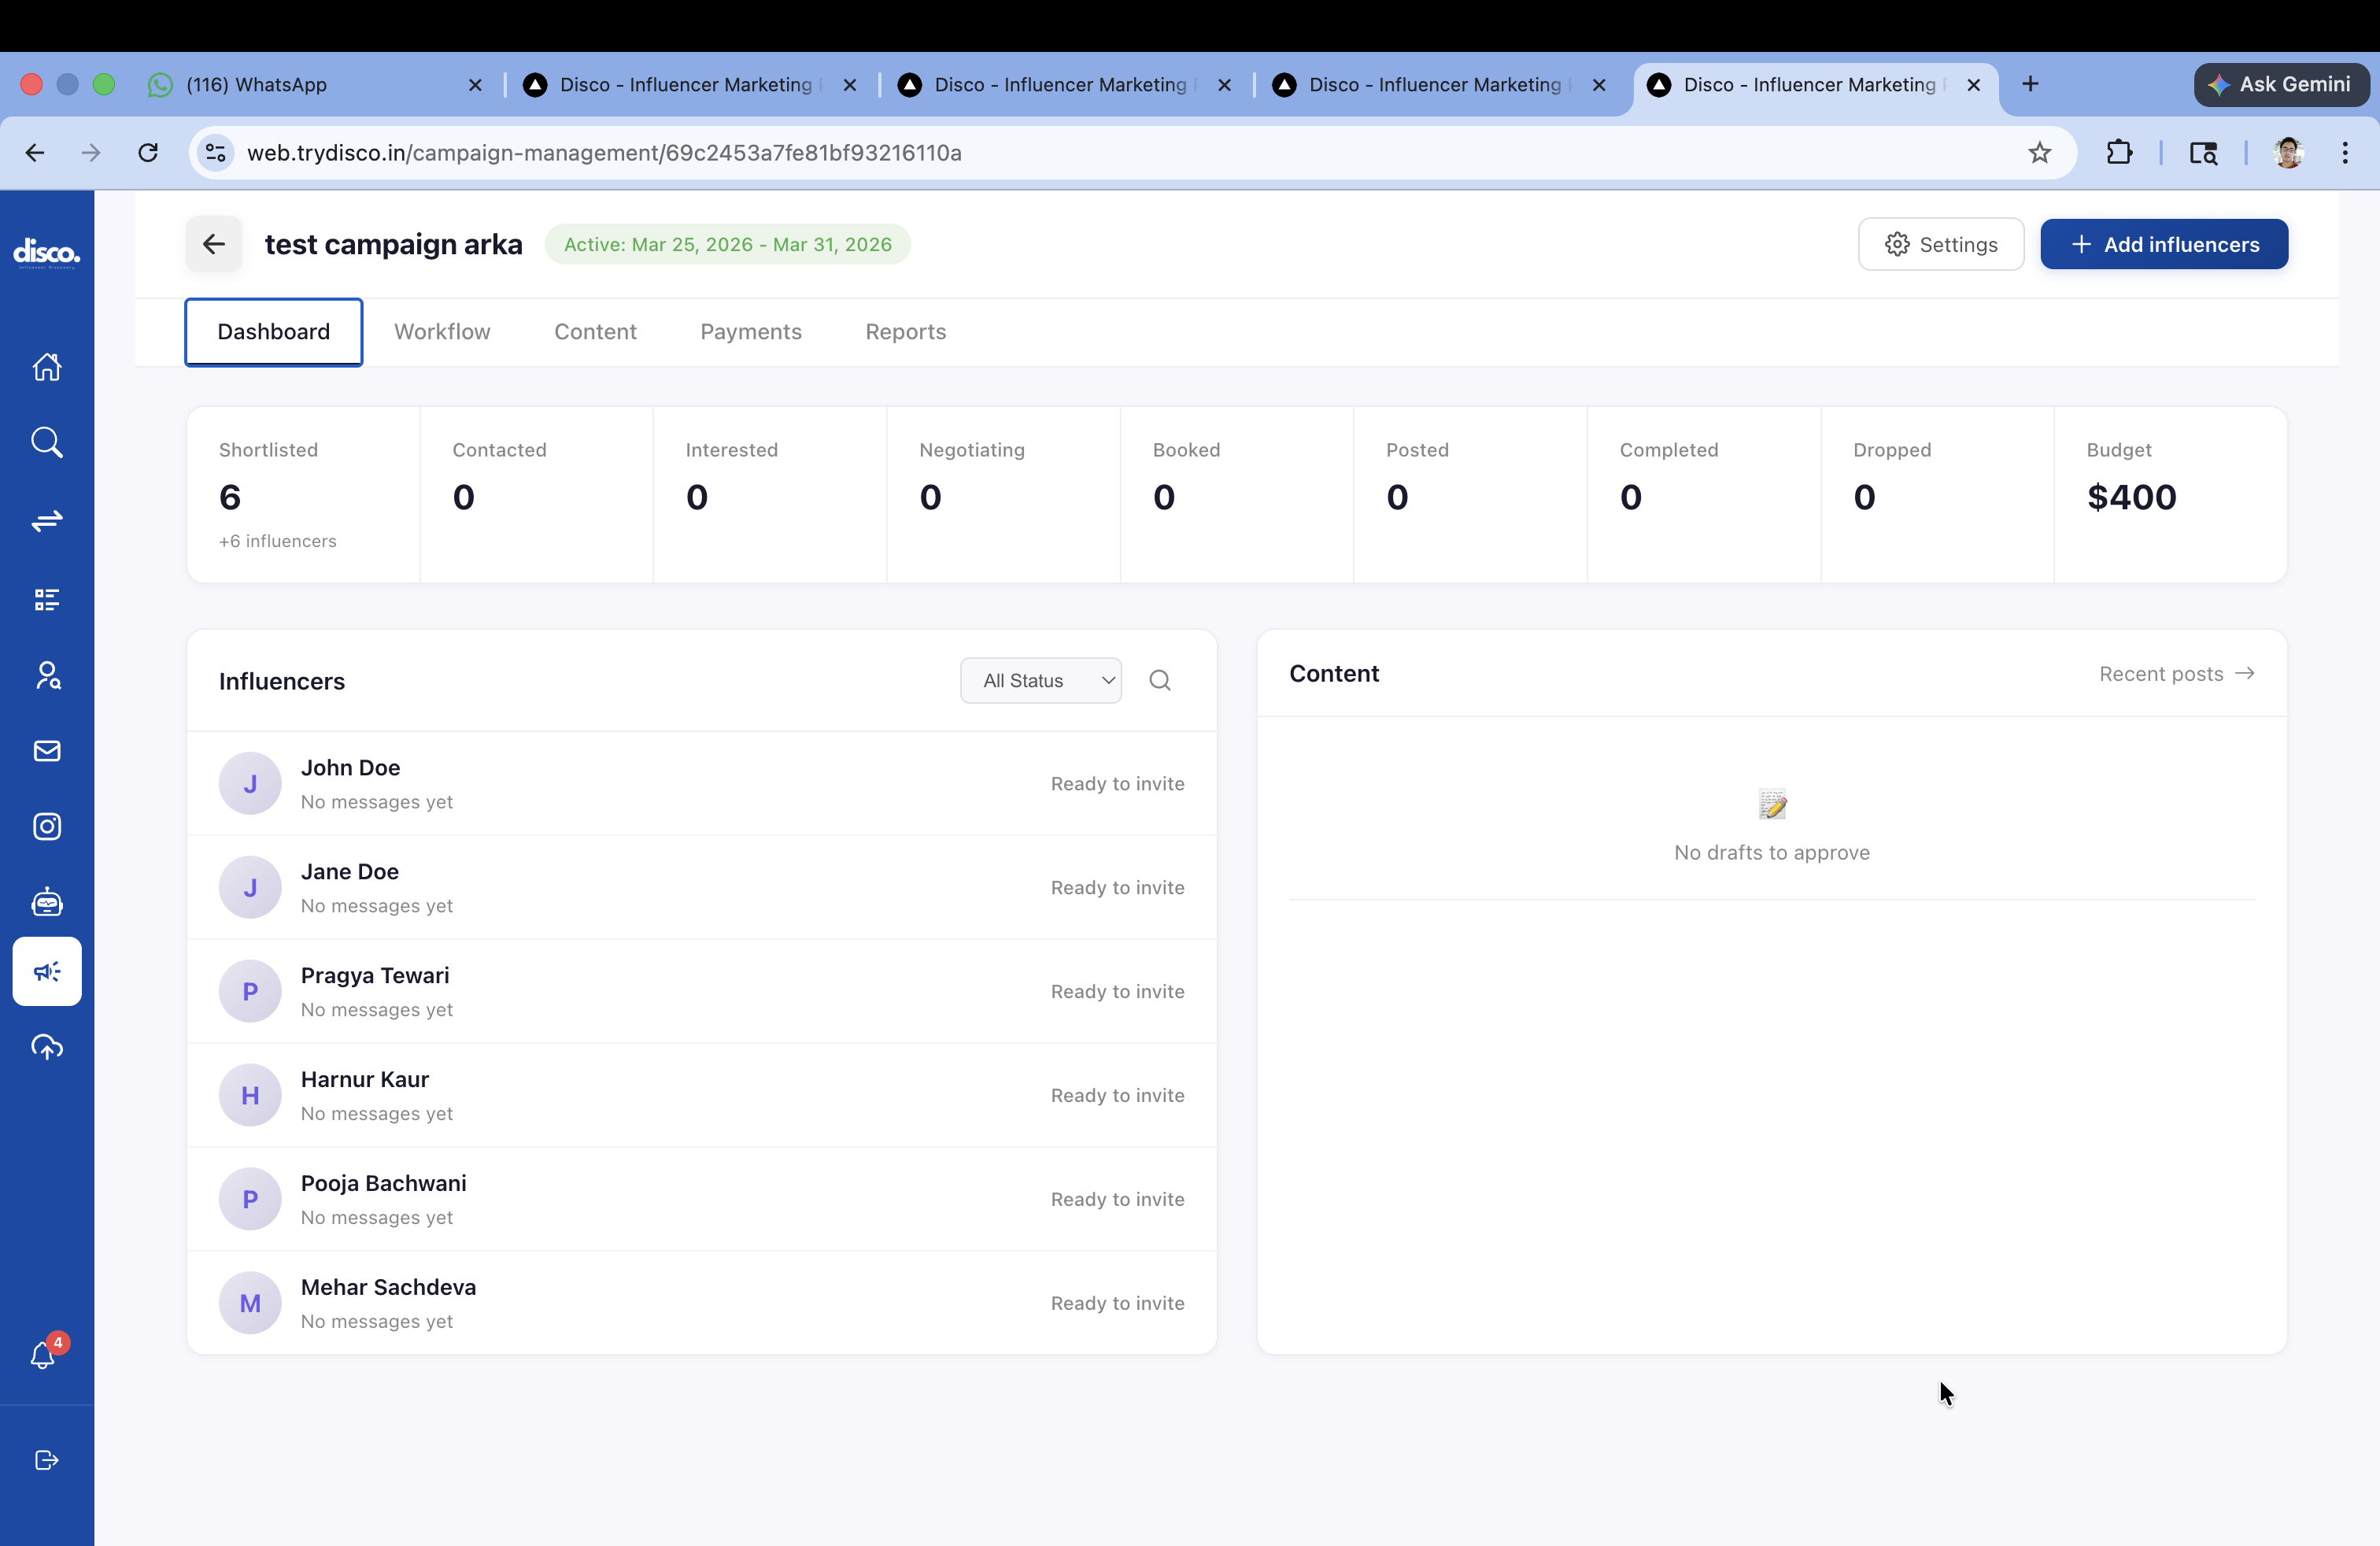The height and width of the screenshot is (1546, 2380).
Task: Click the Ask Gemini button
Action: tap(2281, 85)
